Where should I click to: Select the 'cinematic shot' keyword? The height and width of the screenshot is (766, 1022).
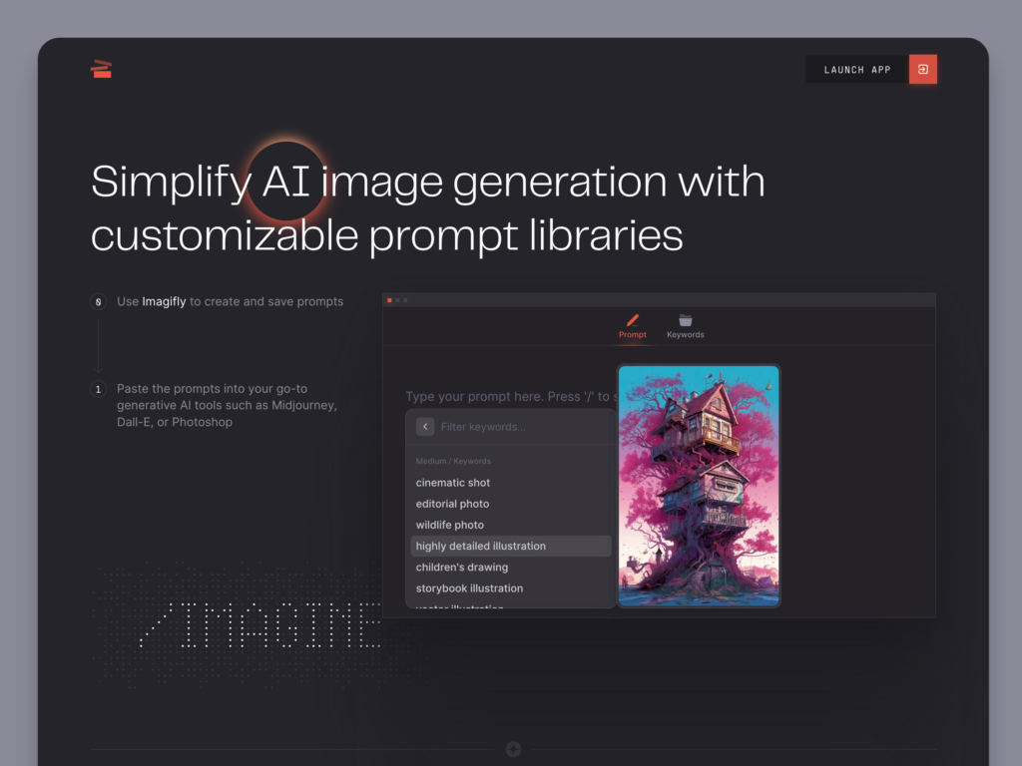click(510, 483)
